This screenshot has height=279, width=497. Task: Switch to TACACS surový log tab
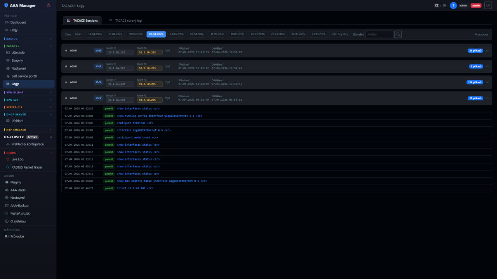click(125, 21)
